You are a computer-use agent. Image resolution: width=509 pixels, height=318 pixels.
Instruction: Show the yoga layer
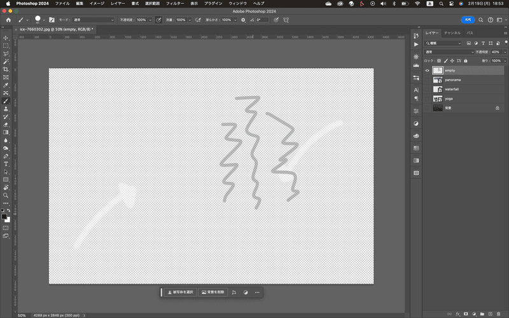click(427, 99)
